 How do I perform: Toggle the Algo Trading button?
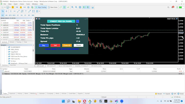[x=41, y=7]
